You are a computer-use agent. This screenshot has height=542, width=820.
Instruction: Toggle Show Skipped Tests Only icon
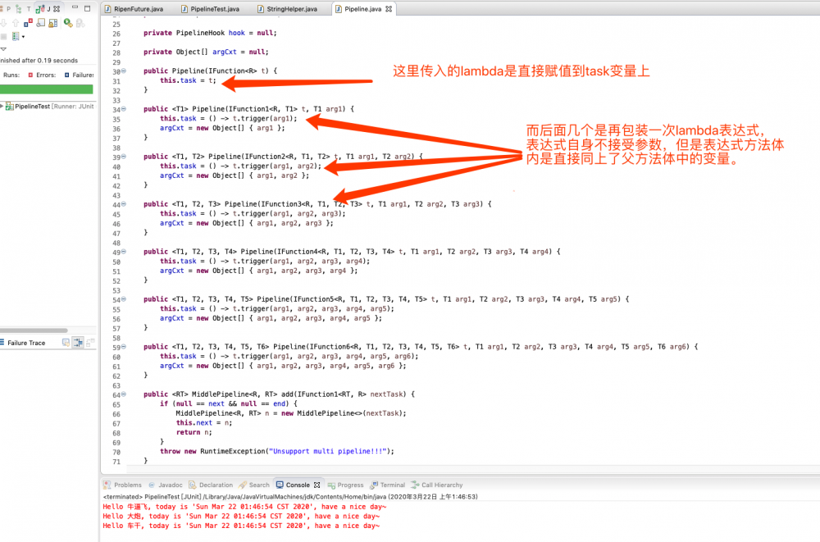(x=41, y=22)
